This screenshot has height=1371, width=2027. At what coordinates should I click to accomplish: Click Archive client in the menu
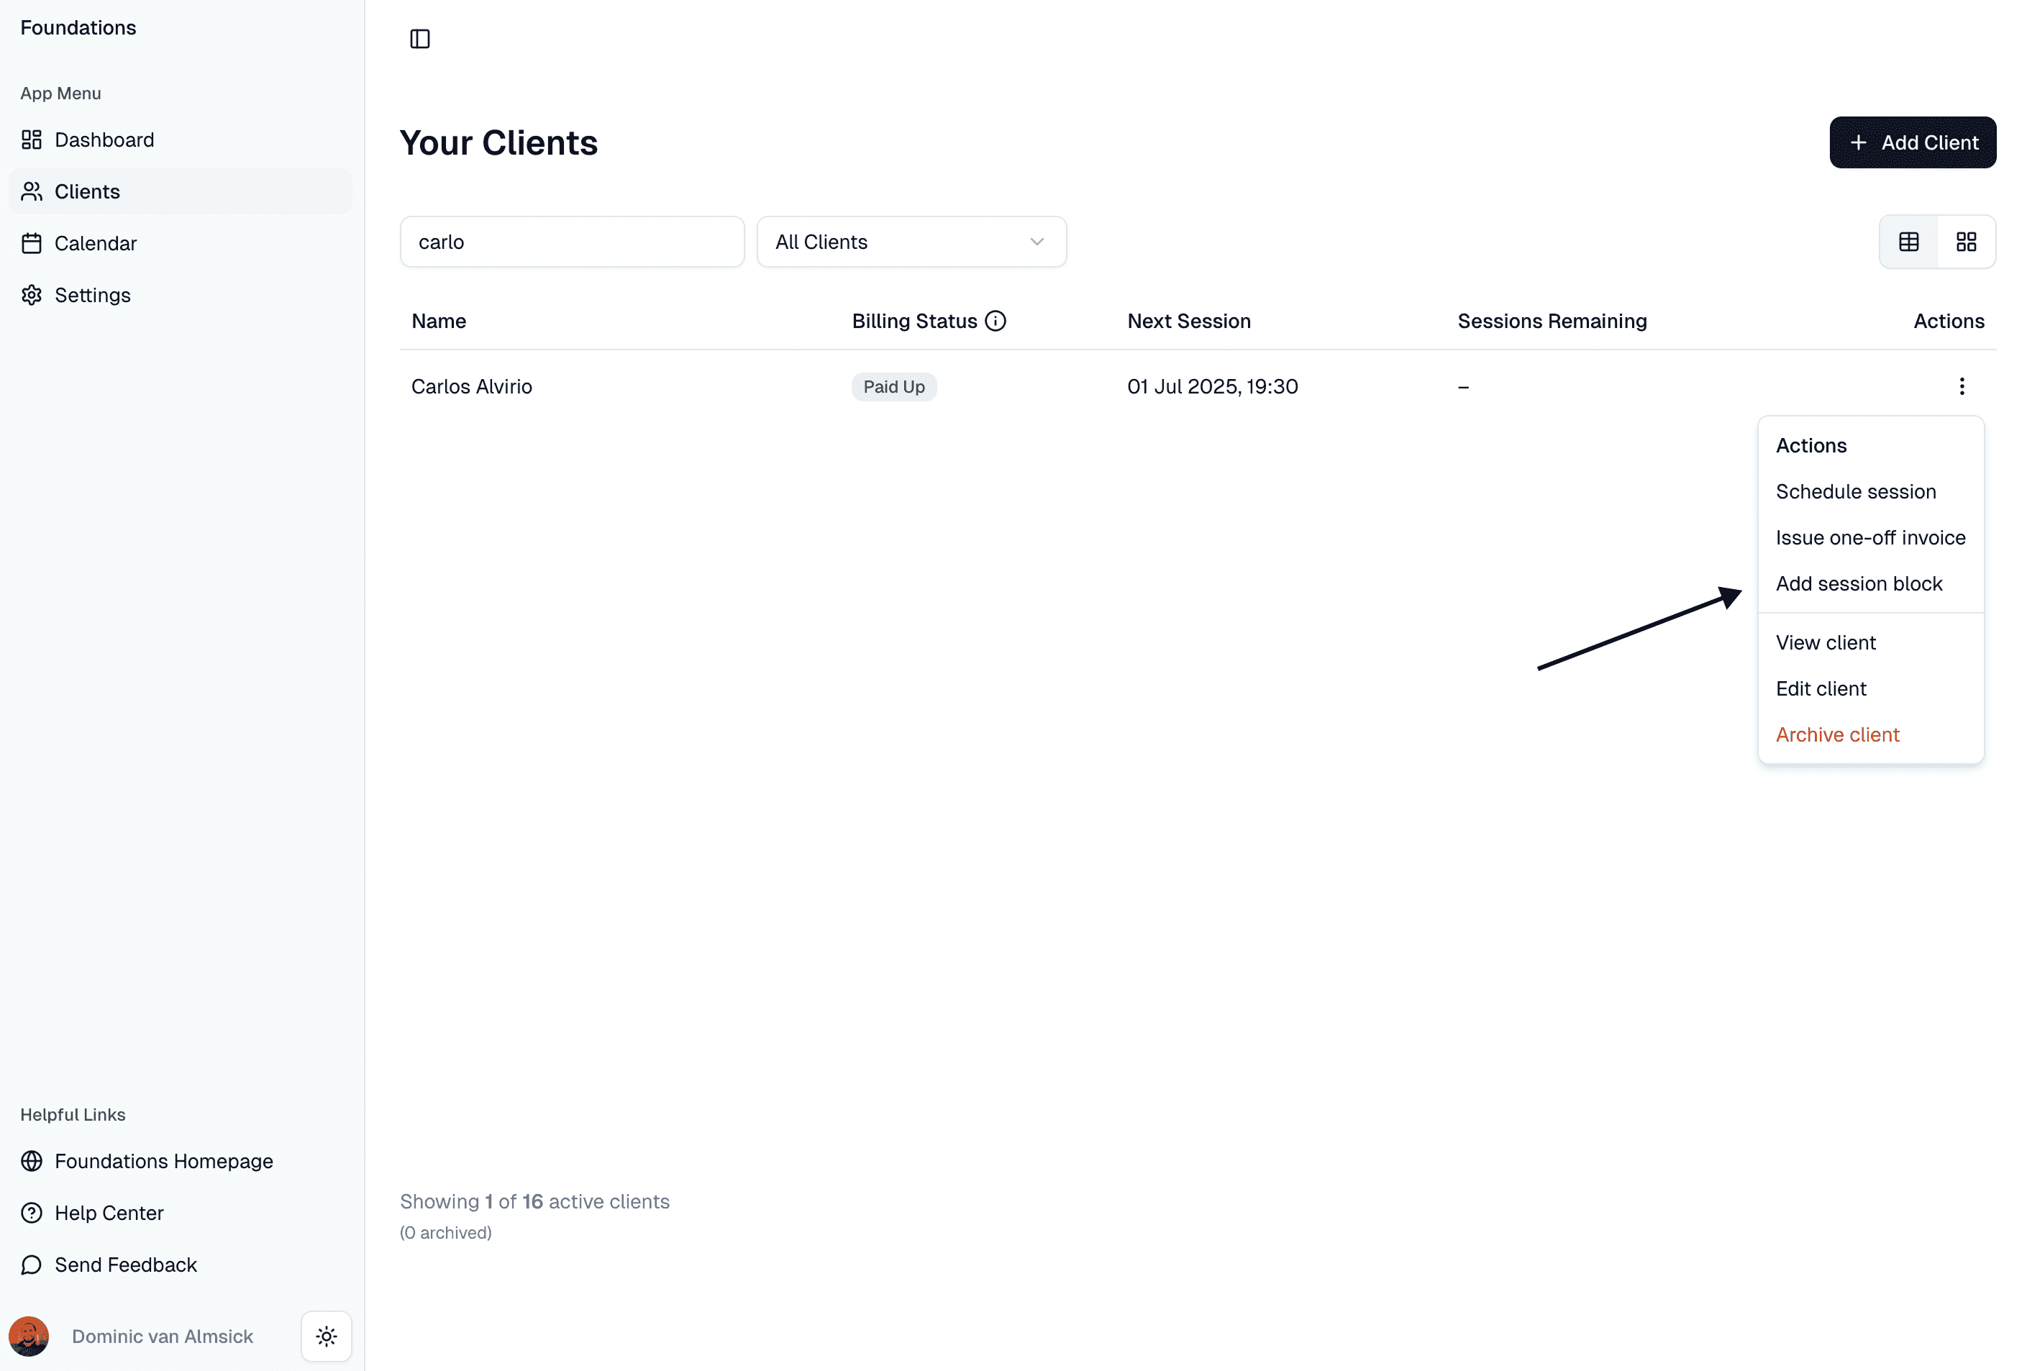pyautogui.click(x=1837, y=734)
